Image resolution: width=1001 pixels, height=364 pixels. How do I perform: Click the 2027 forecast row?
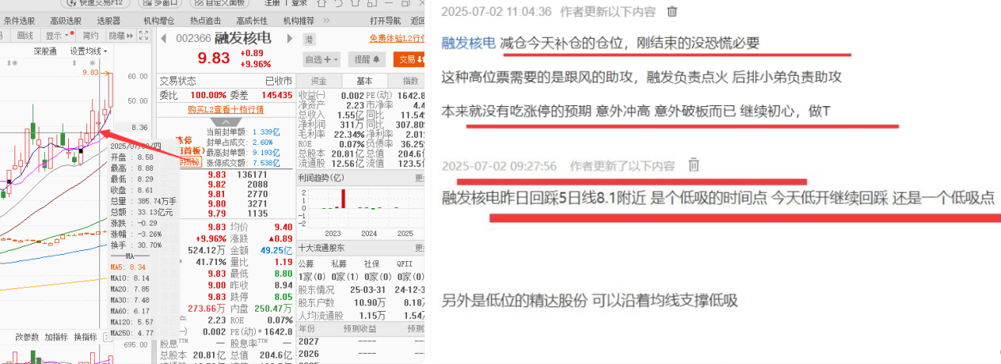click(362, 342)
